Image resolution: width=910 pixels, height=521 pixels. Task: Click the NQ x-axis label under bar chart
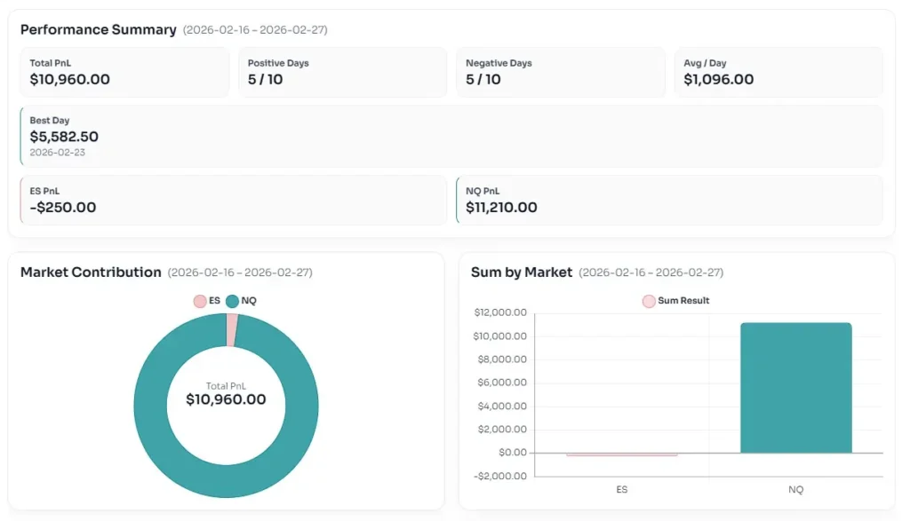point(795,489)
